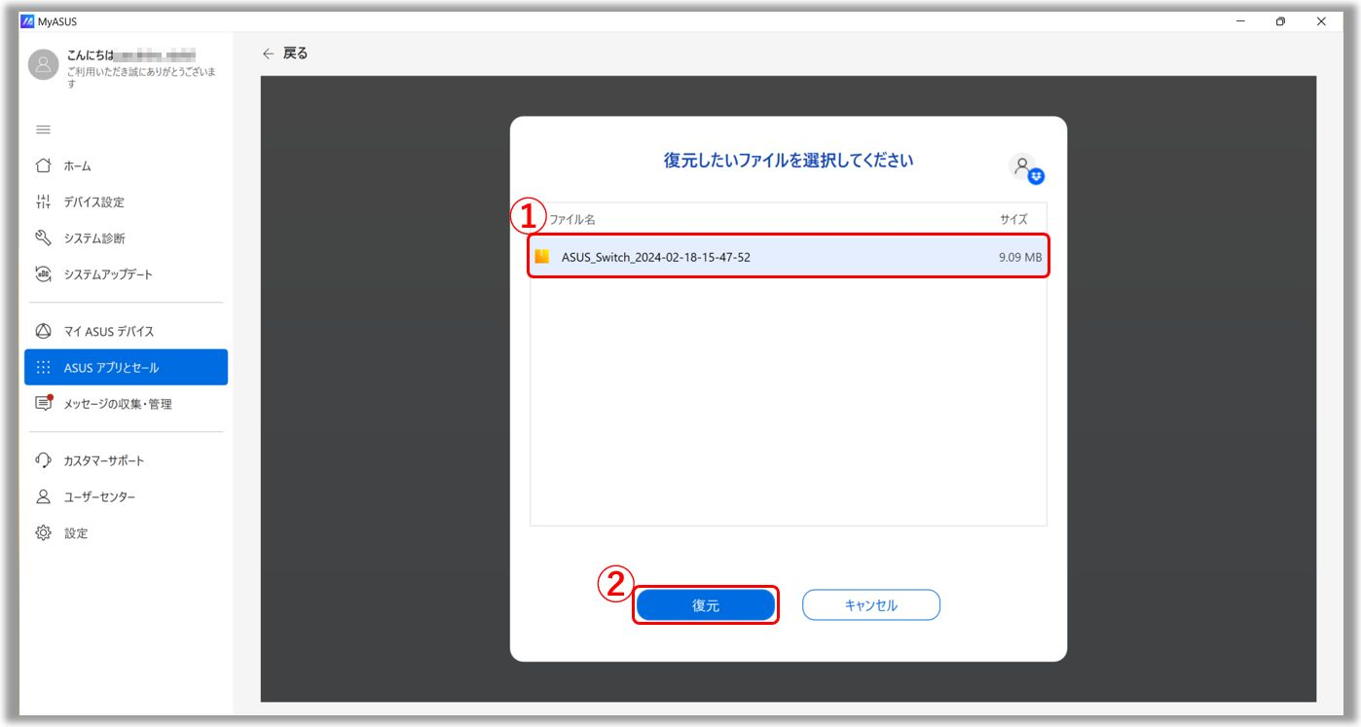
Task: Open Device Settings (デバイス設定)
Action: pos(126,202)
